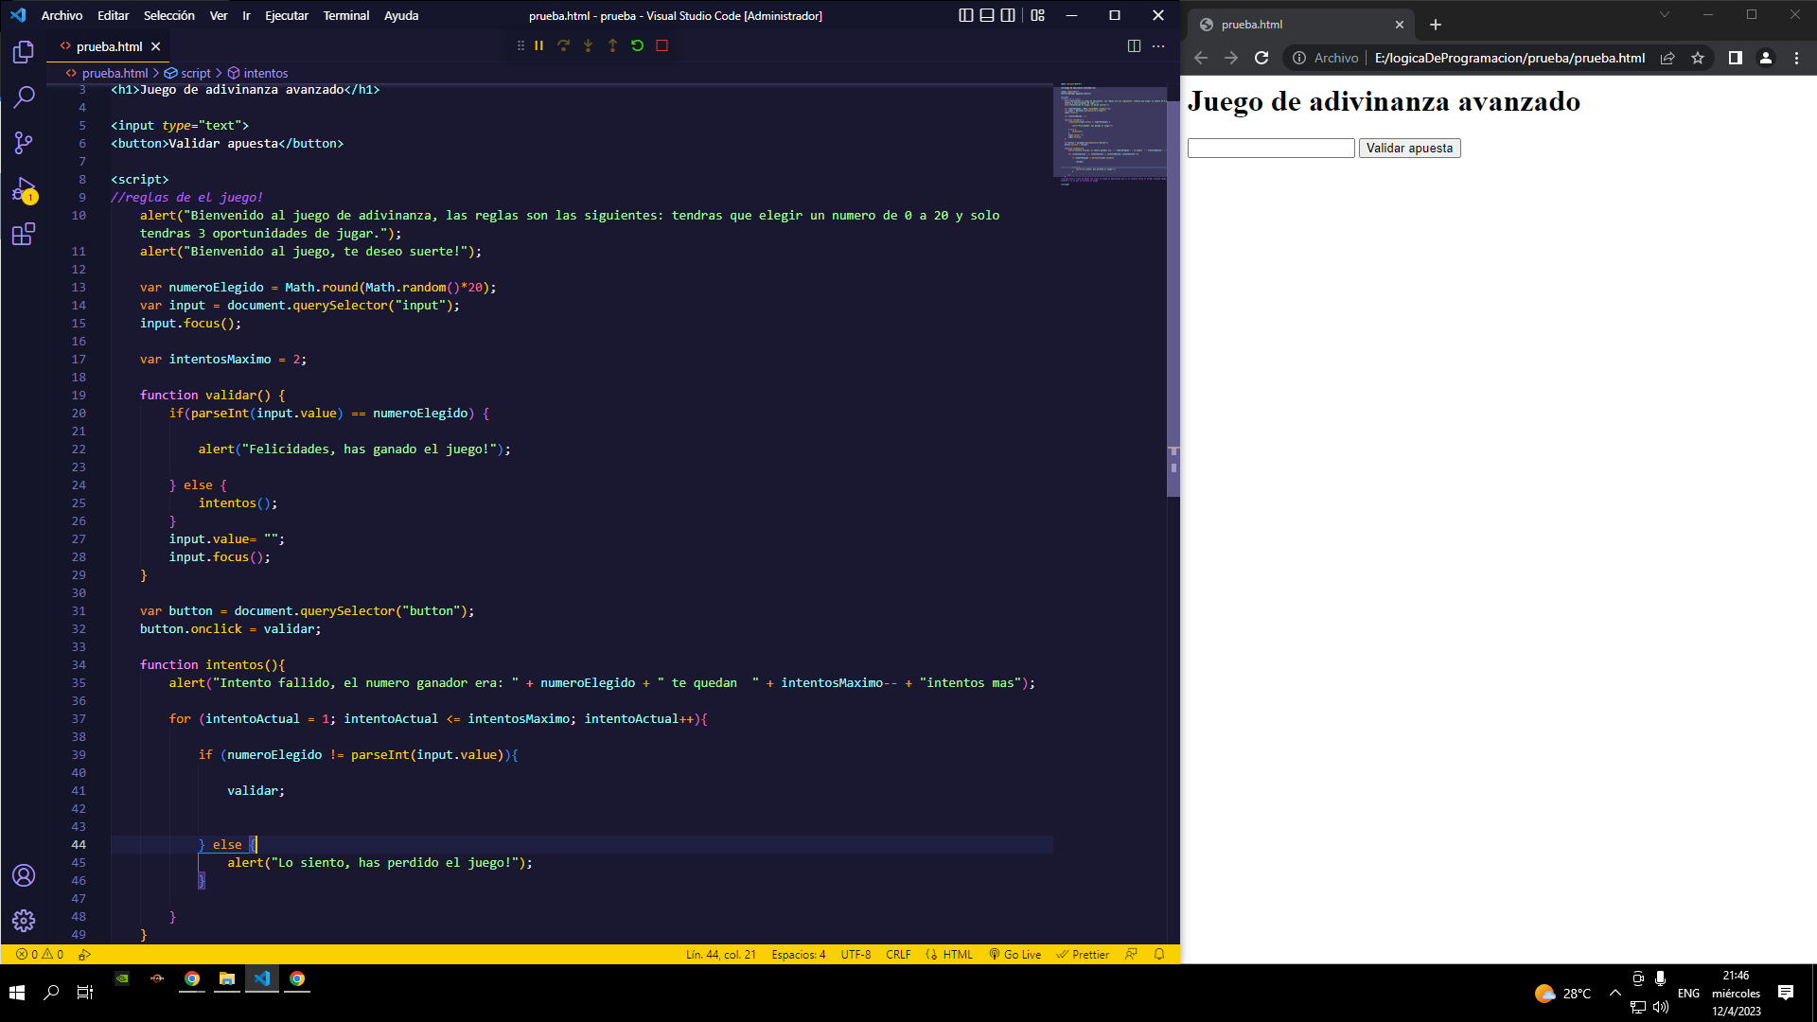Open a new Chrome tab
Image resolution: width=1817 pixels, height=1022 pixels.
(x=1436, y=25)
